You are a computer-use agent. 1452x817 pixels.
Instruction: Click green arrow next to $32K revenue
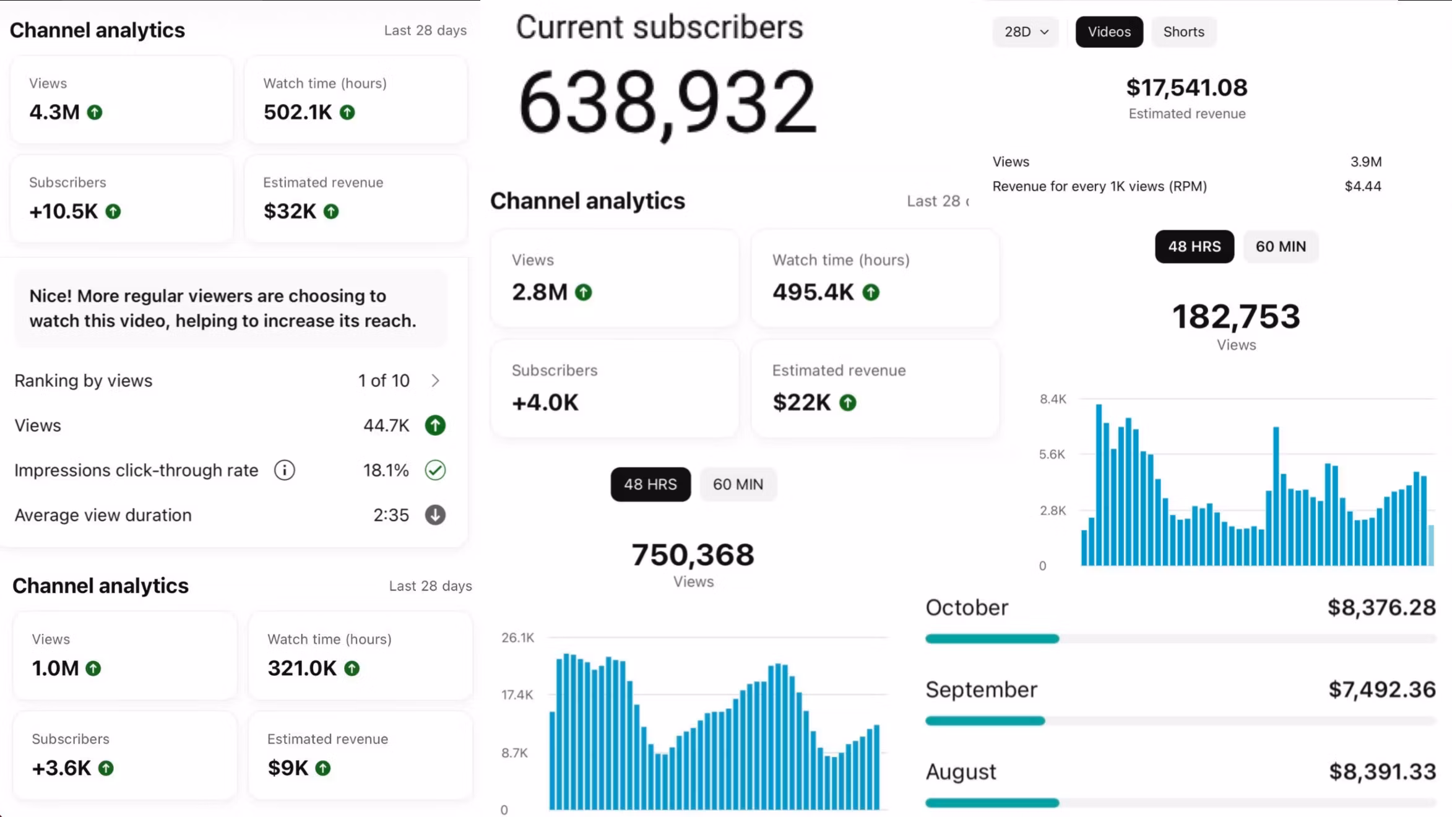coord(331,212)
